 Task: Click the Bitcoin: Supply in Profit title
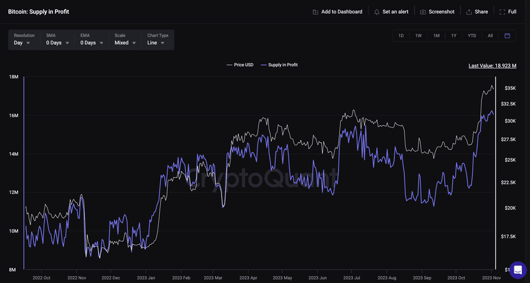pos(39,12)
